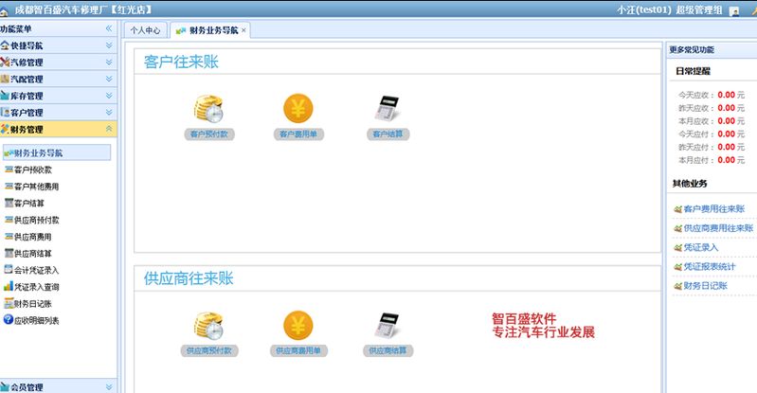
Task: Click the 客户费用单 yen coin icon
Action: click(297, 108)
